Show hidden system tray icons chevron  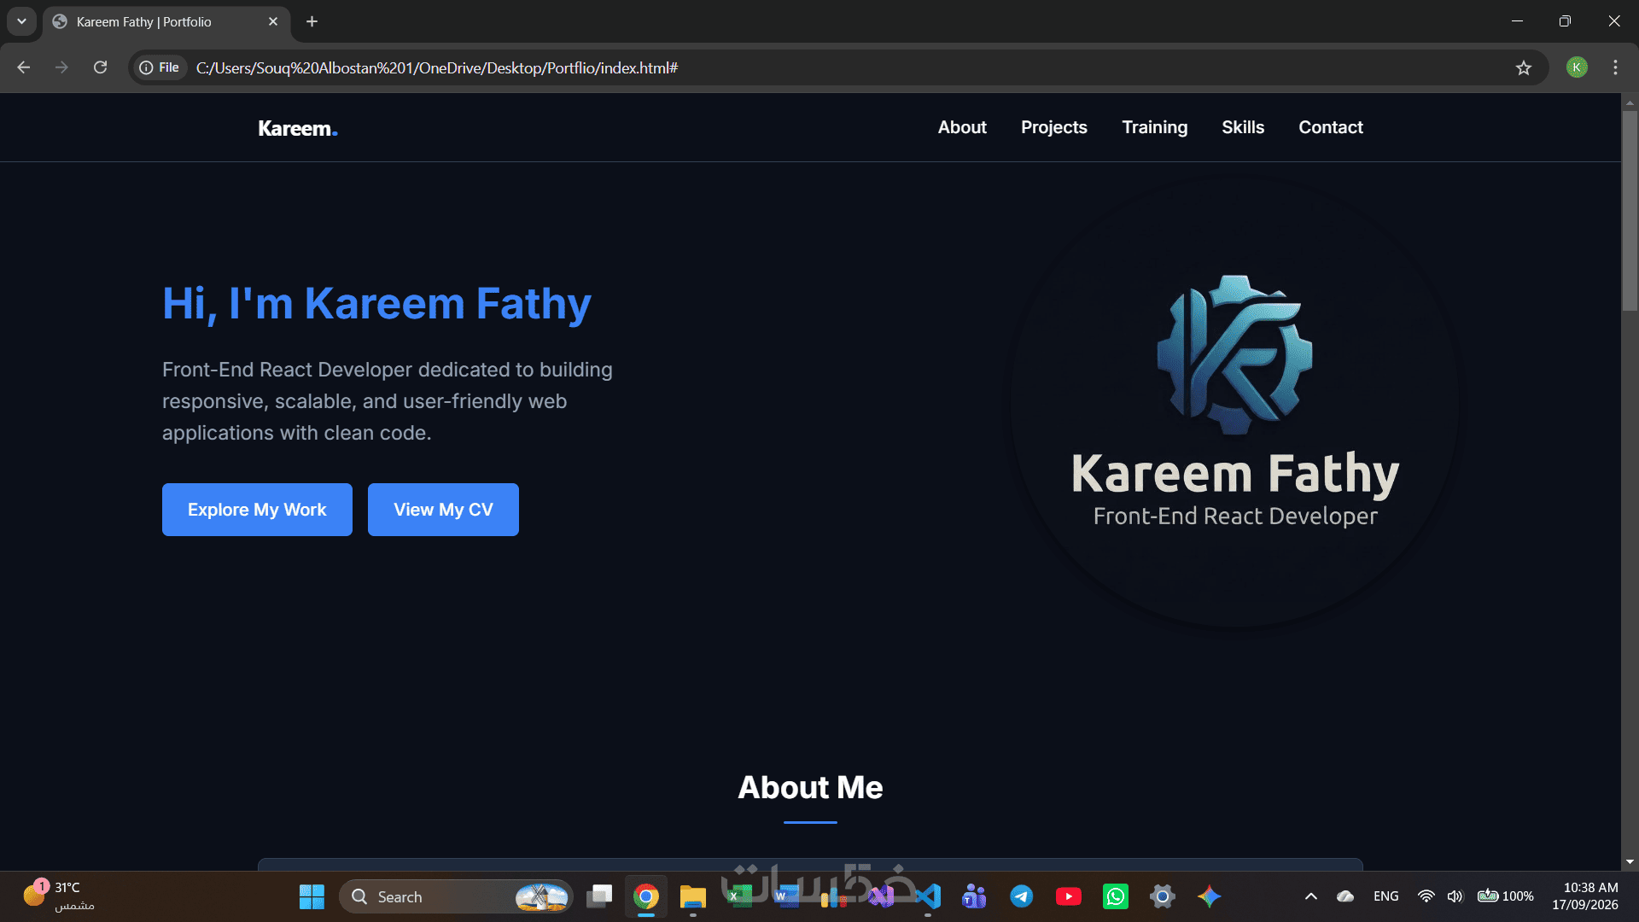click(1311, 896)
